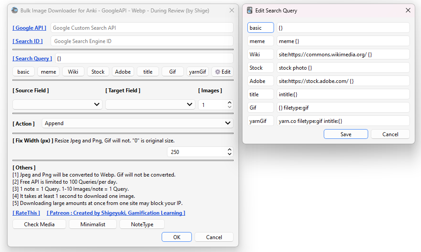Open the Google API link
The width and height of the screenshot is (421, 252).
29,28
